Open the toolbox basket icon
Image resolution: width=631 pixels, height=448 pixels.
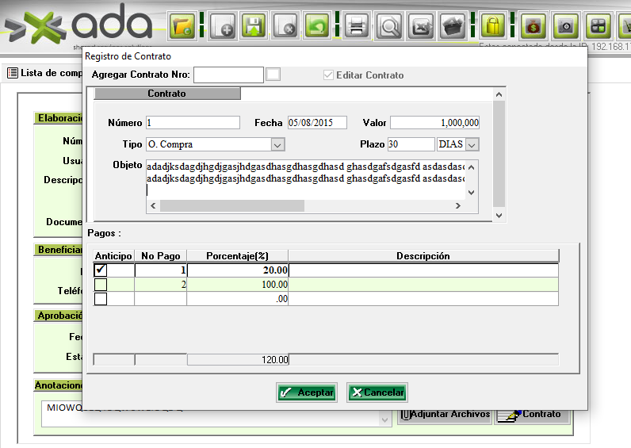click(453, 26)
